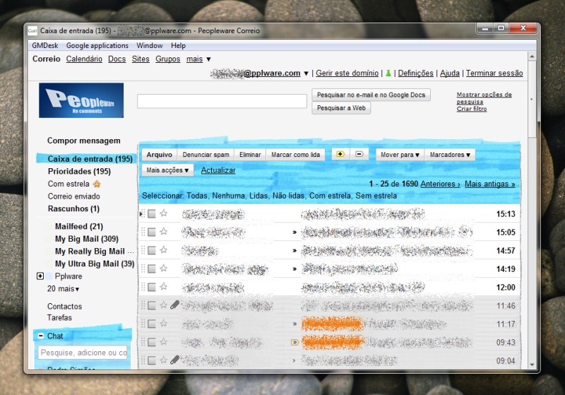Open the GMDesk menu

coord(45,45)
